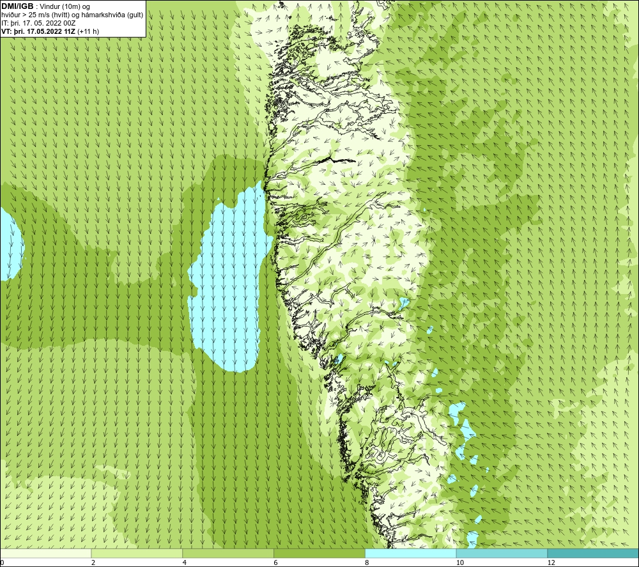Click the palest 0–2 segment of the color scale

(x=45, y=553)
